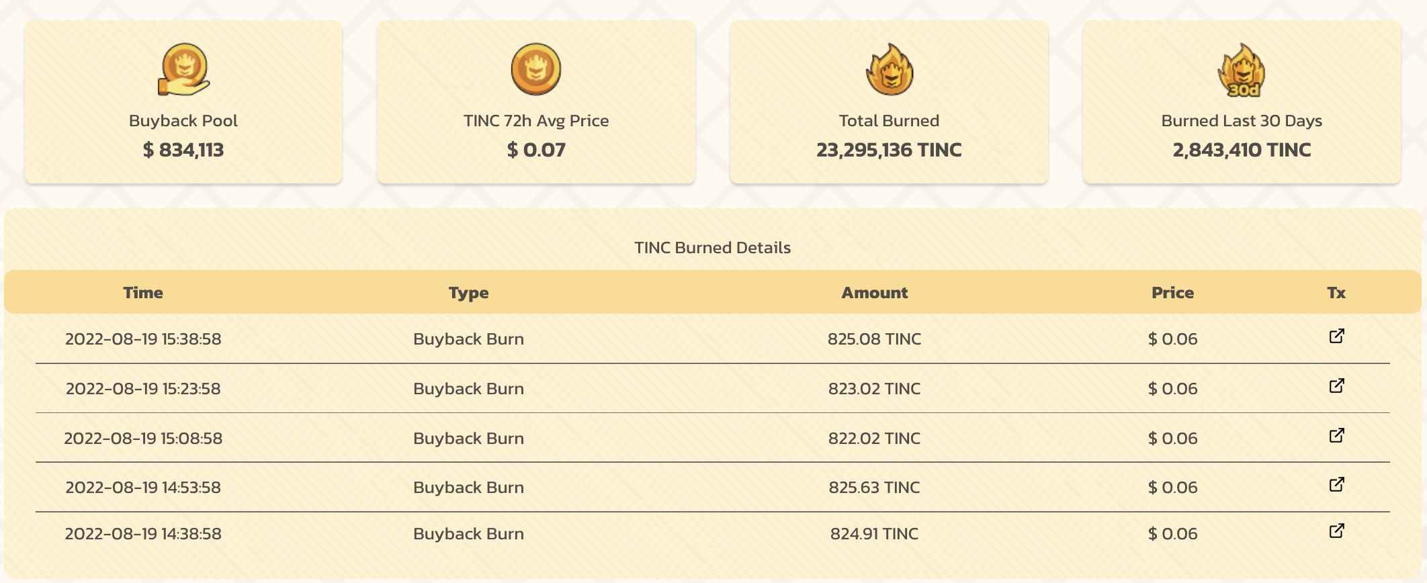Select the Buyback Pool card
The image size is (1427, 583).
point(183,102)
